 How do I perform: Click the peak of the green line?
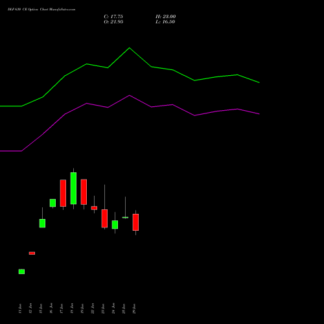pyautogui.click(x=130, y=48)
